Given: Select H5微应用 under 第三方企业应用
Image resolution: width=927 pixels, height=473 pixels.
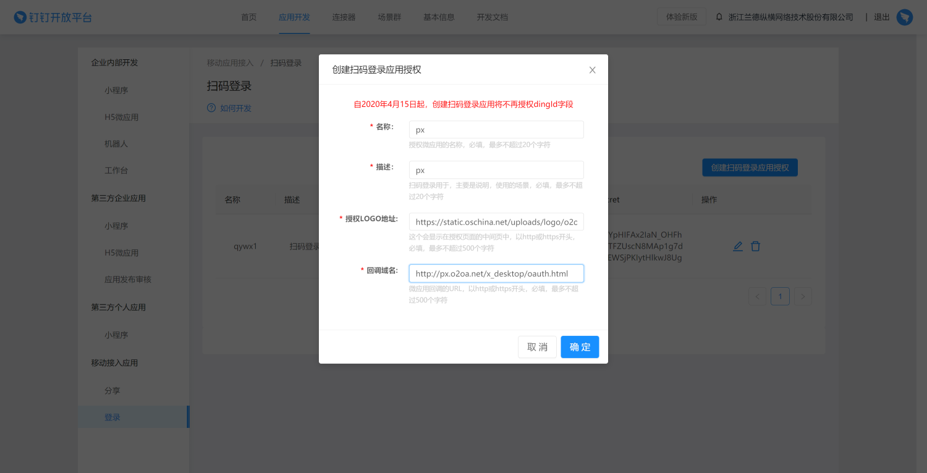Looking at the screenshot, I should (122, 253).
